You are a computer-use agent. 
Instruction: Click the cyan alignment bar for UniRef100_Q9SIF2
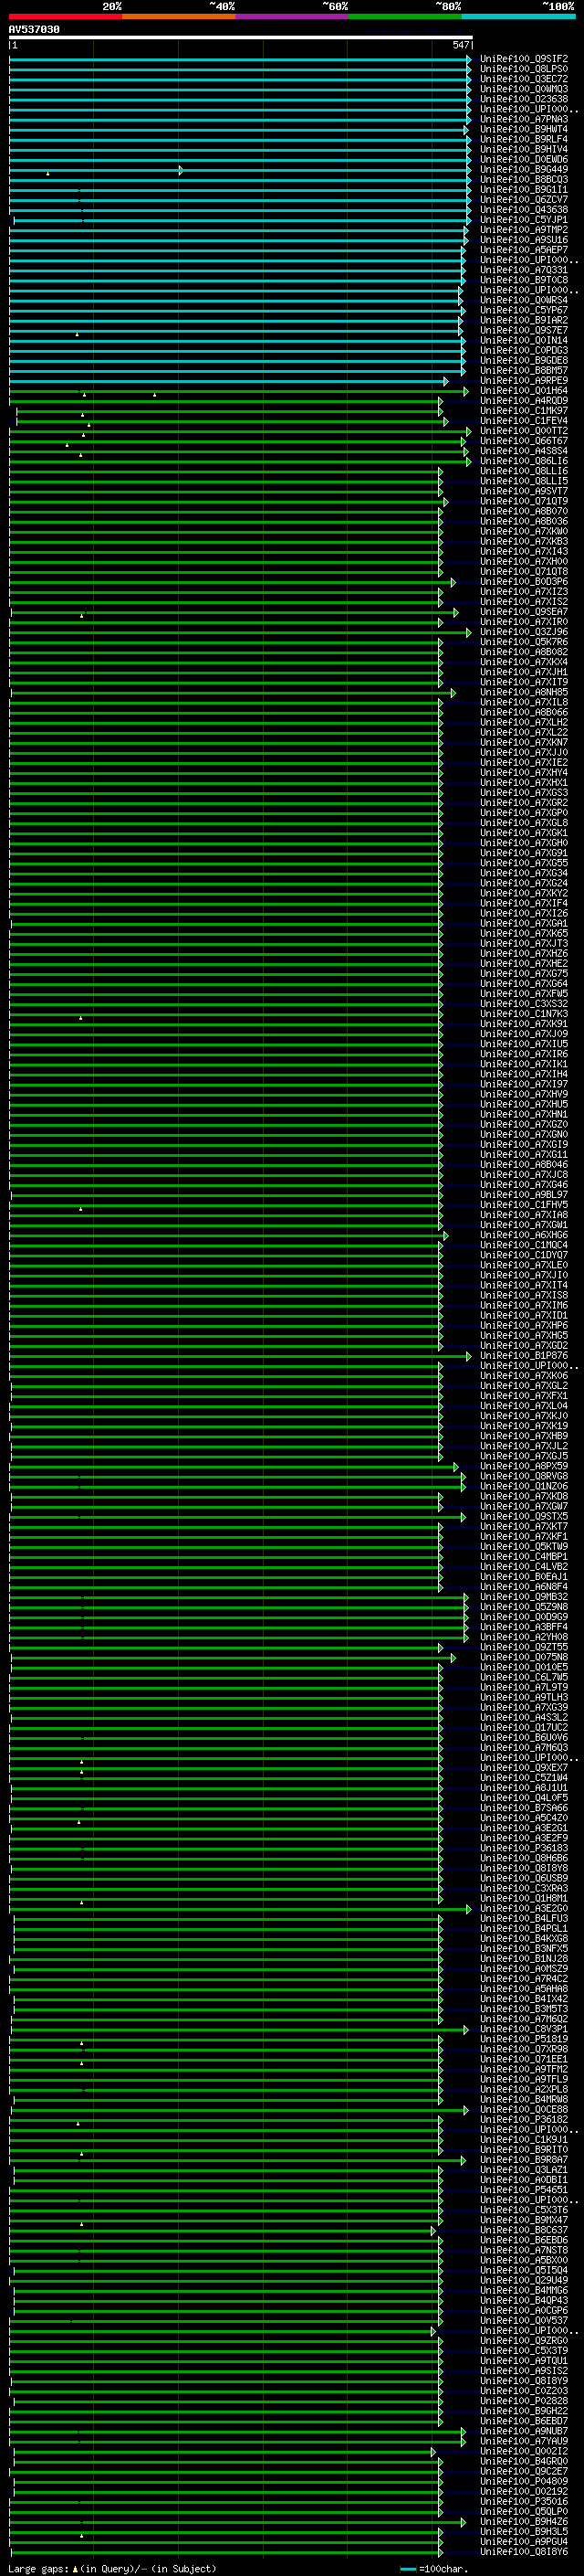click(x=241, y=59)
